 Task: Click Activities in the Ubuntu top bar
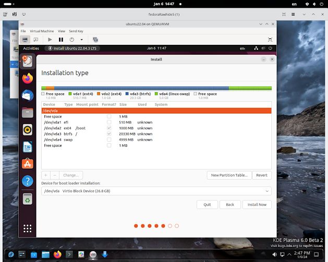click(x=31, y=48)
